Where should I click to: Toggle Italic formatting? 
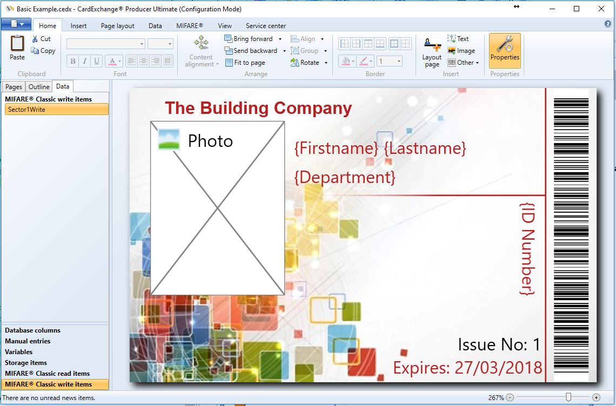point(84,61)
